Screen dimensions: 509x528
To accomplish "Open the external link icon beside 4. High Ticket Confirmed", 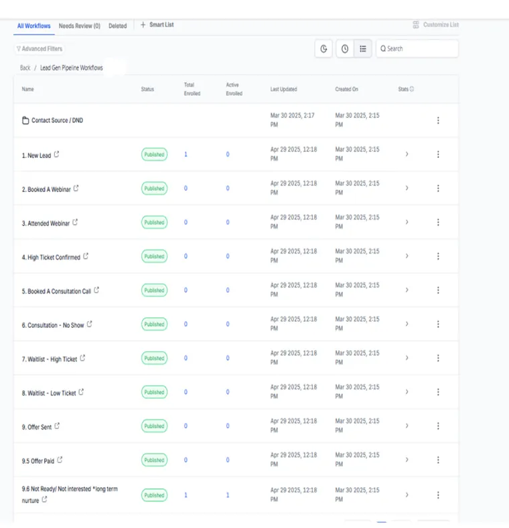I will (86, 256).
